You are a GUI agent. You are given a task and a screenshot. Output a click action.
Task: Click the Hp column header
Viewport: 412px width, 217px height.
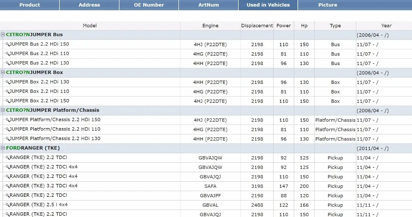pyautogui.click(x=304, y=25)
